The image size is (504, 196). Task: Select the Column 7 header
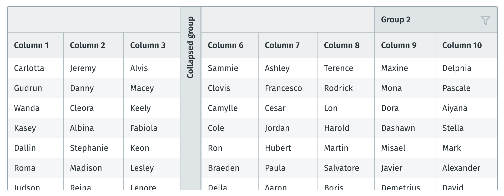(x=288, y=45)
